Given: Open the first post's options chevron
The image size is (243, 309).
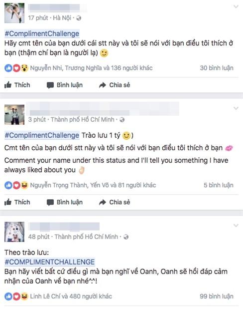Looking at the screenshot, I should [236, 6].
